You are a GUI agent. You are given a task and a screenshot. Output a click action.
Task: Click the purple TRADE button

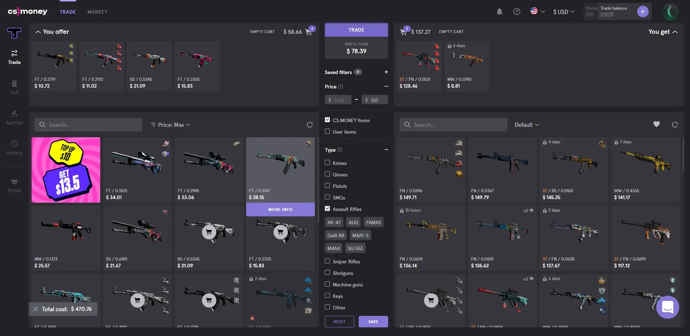tap(356, 30)
